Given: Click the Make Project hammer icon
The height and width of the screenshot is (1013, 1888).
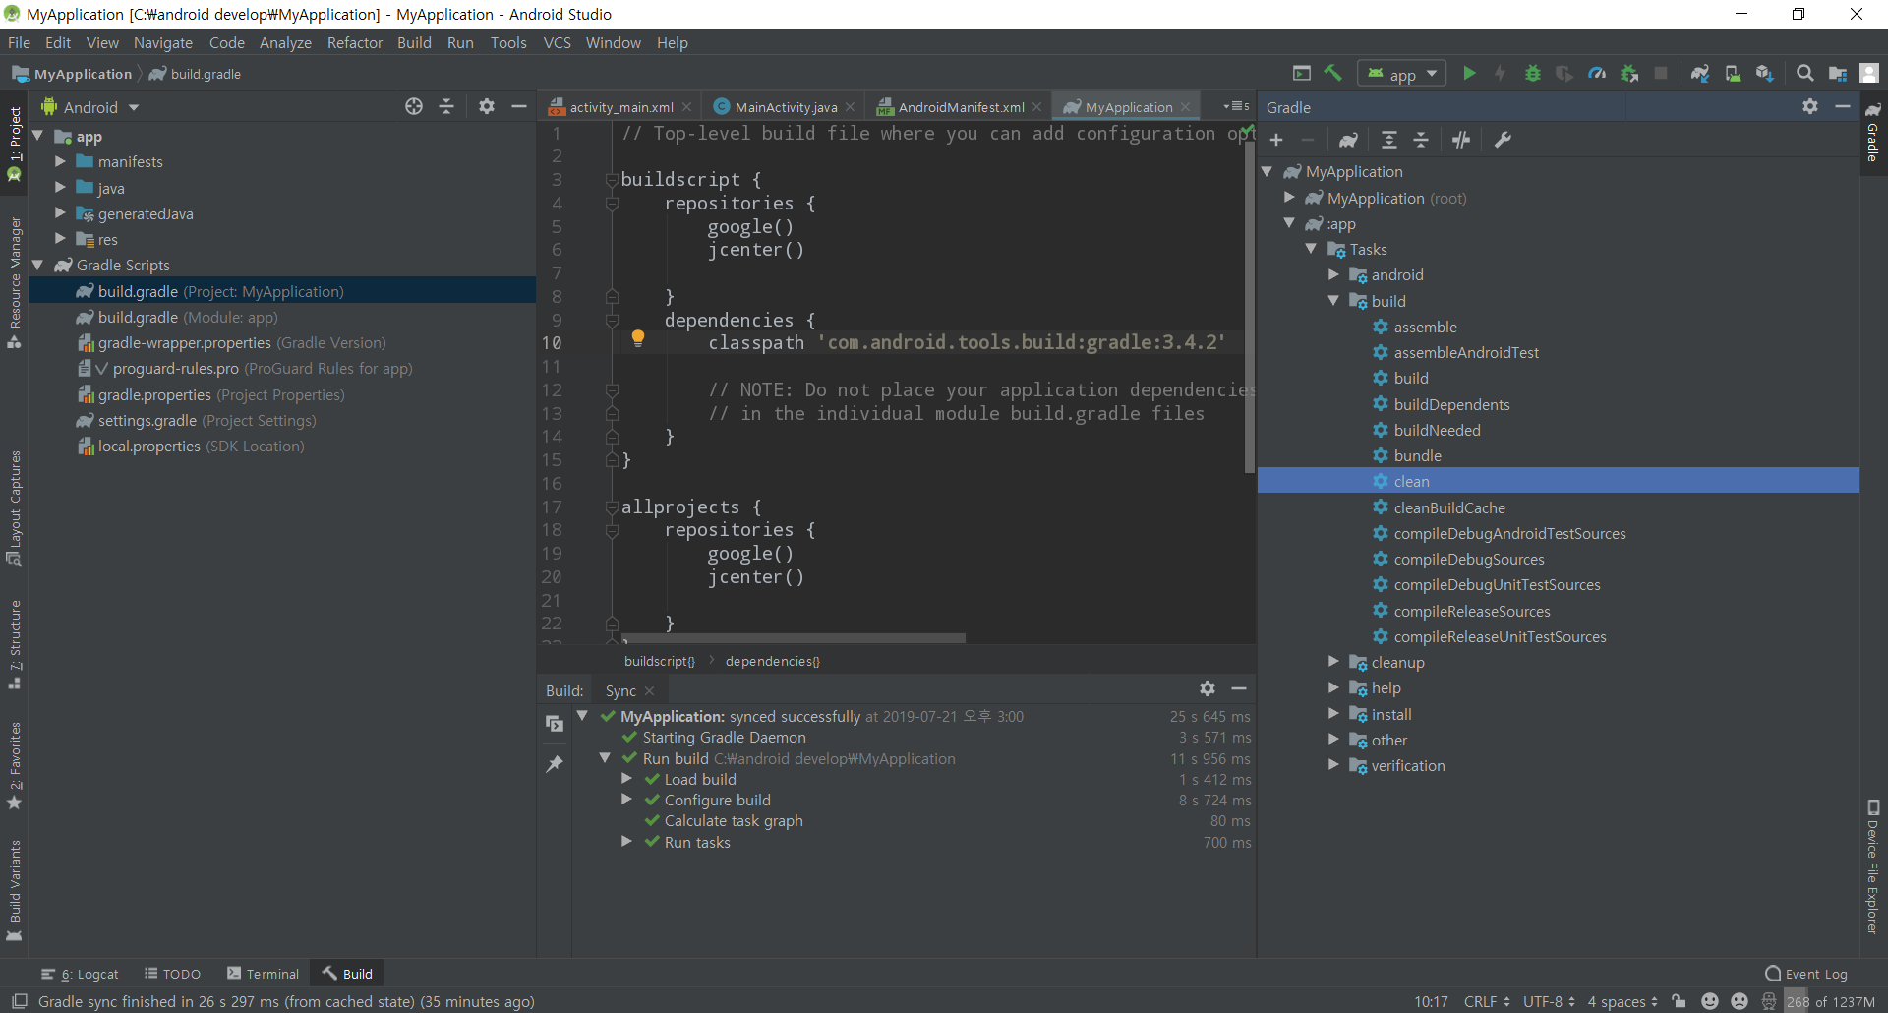Looking at the screenshot, I should coord(1333,73).
